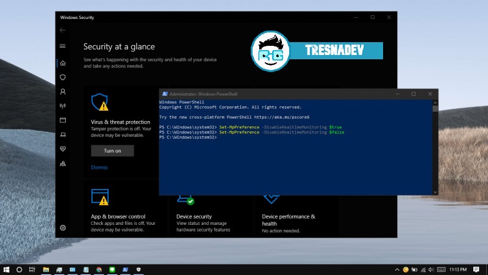Image resolution: width=488 pixels, height=275 pixels.
Task: Switch to Windows Security via taskbar shield icon
Action: [138, 269]
